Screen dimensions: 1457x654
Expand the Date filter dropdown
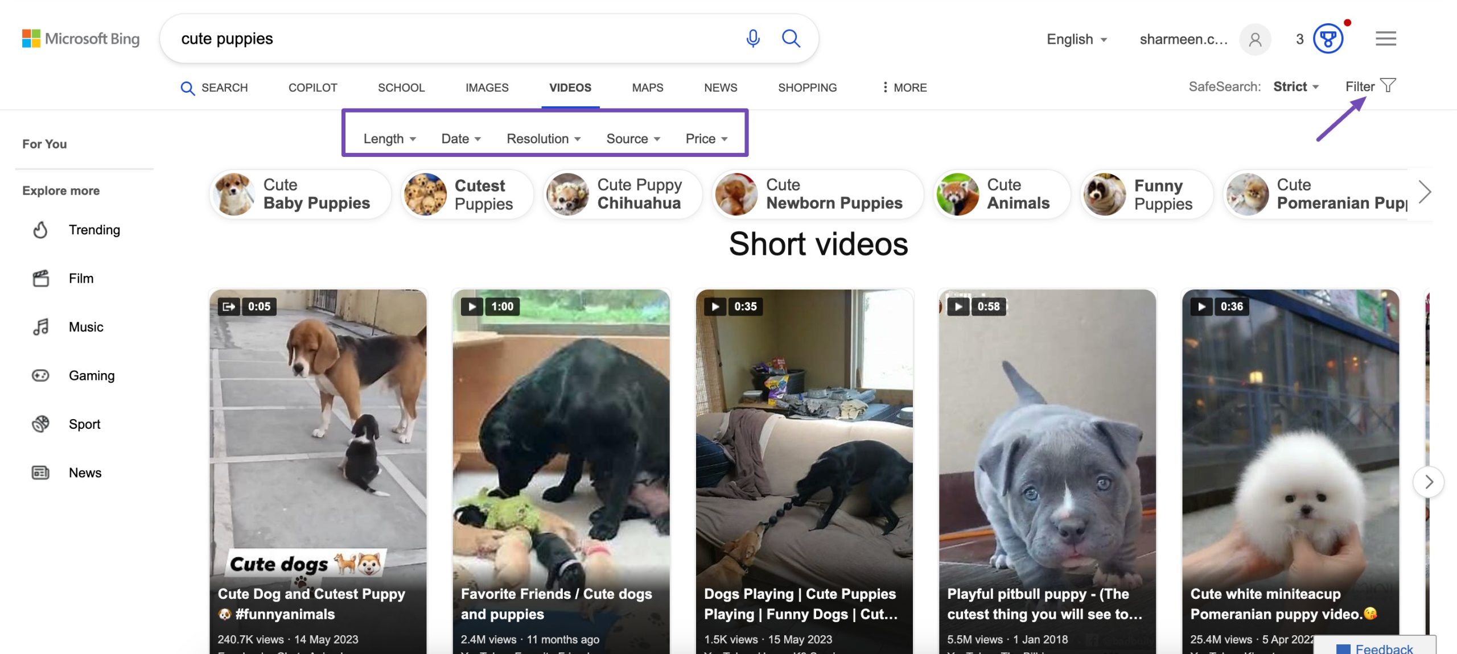click(x=461, y=139)
